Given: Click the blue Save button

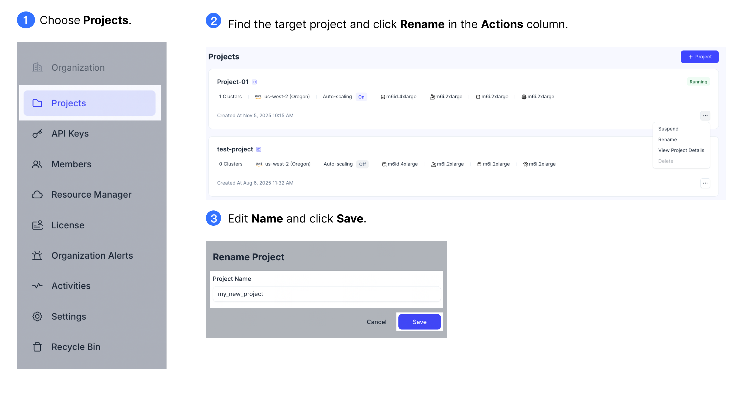Looking at the screenshot, I should click(419, 322).
